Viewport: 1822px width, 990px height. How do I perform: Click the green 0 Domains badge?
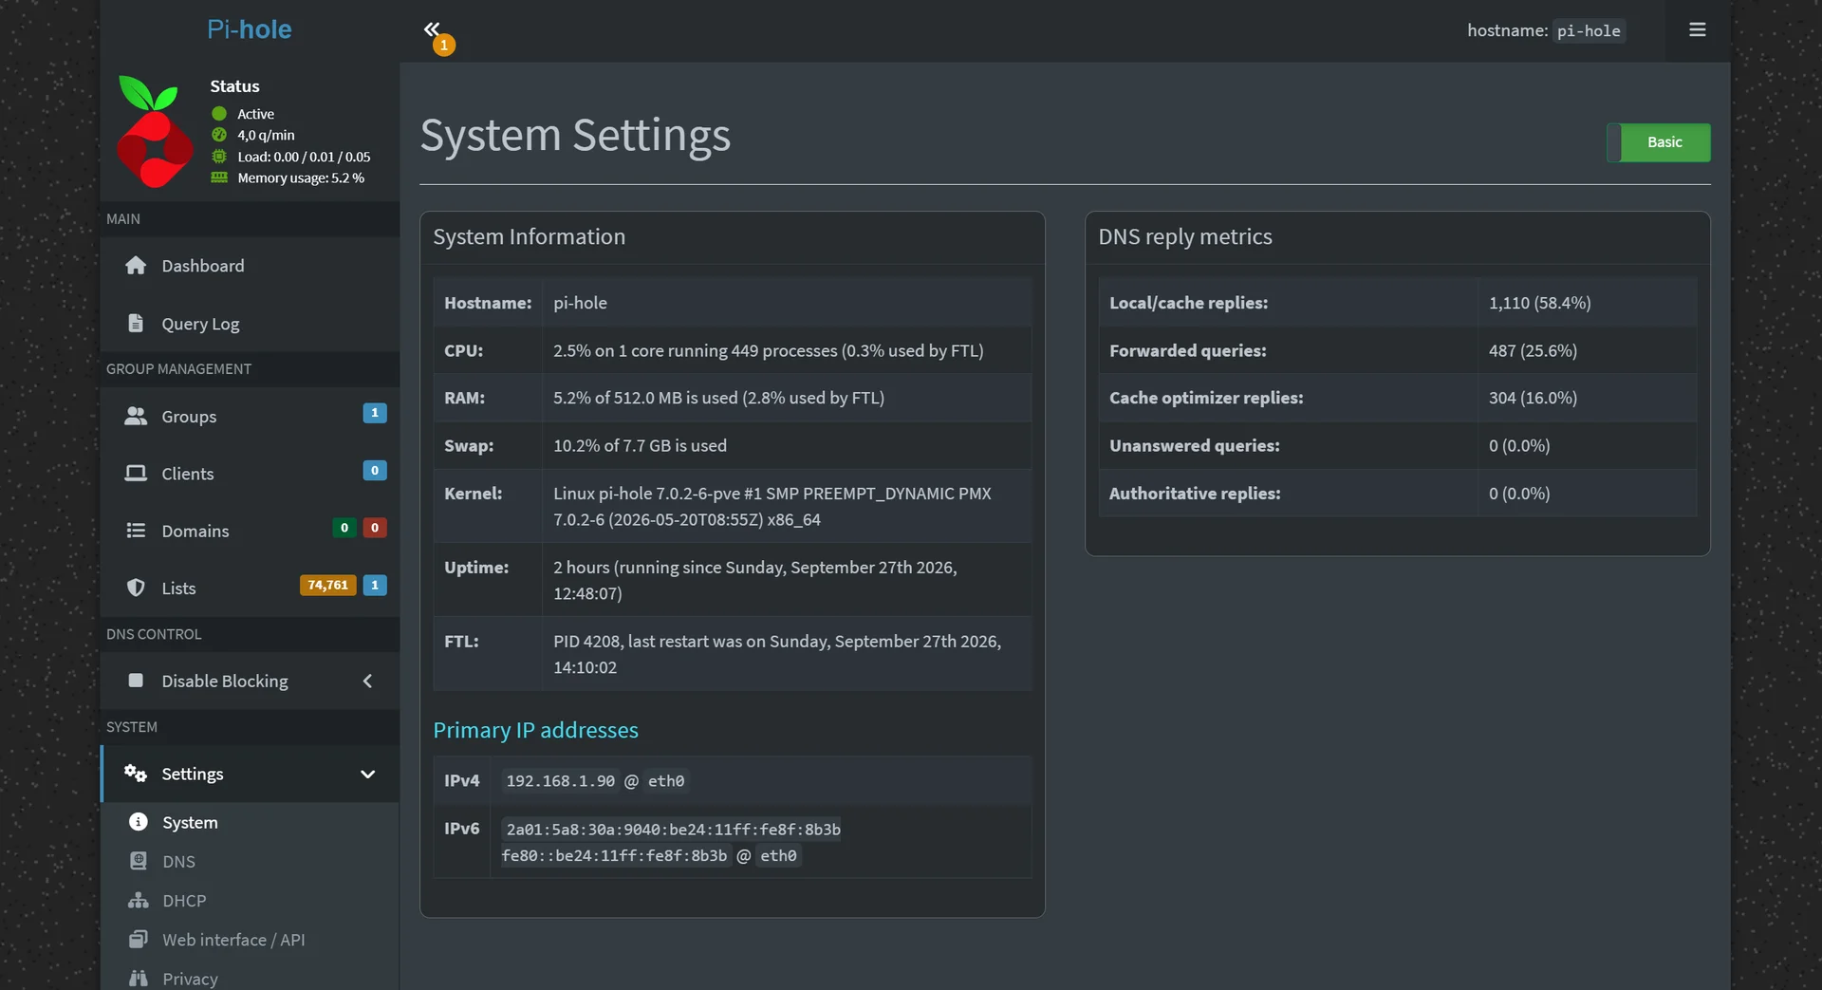point(344,528)
